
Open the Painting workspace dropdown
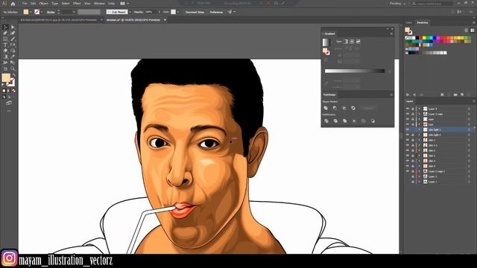(x=397, y=4)
